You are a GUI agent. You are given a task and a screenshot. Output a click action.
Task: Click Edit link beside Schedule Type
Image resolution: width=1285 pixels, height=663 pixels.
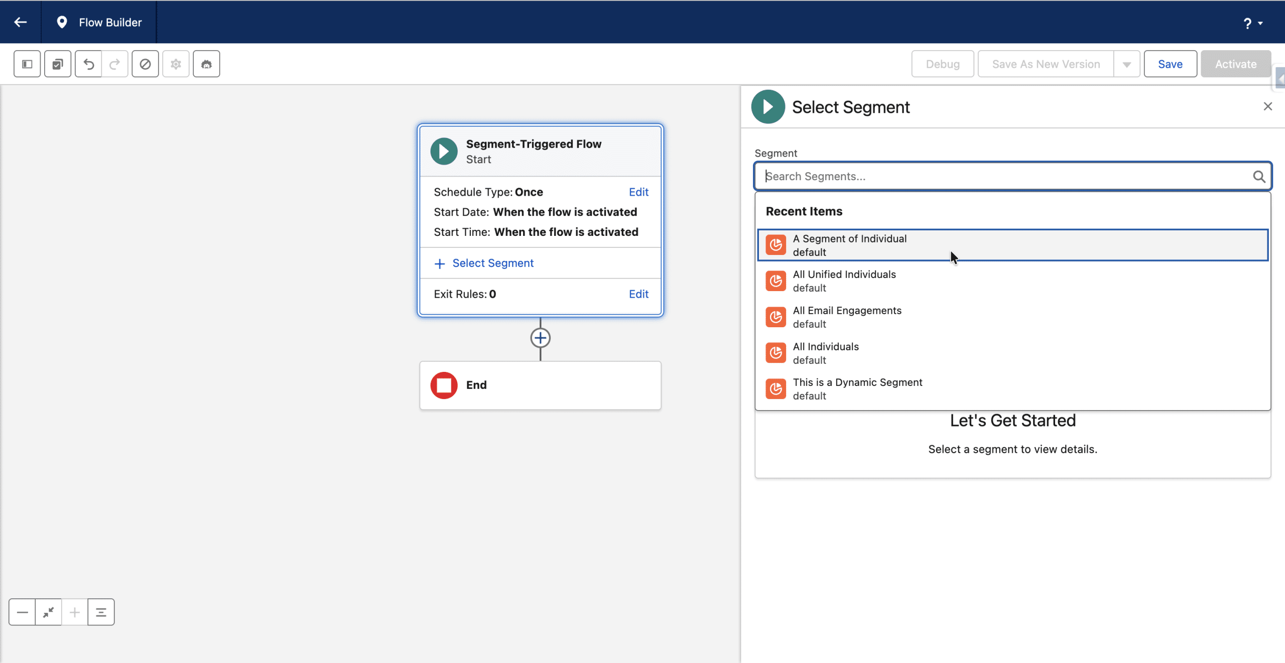point(638,192)
